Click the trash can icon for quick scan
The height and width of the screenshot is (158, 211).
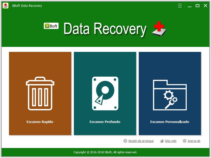tap(40, 93)
